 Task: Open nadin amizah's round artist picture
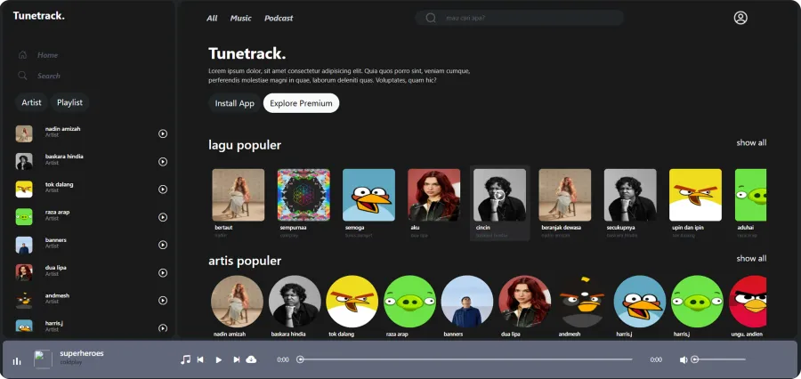[237, 302]
